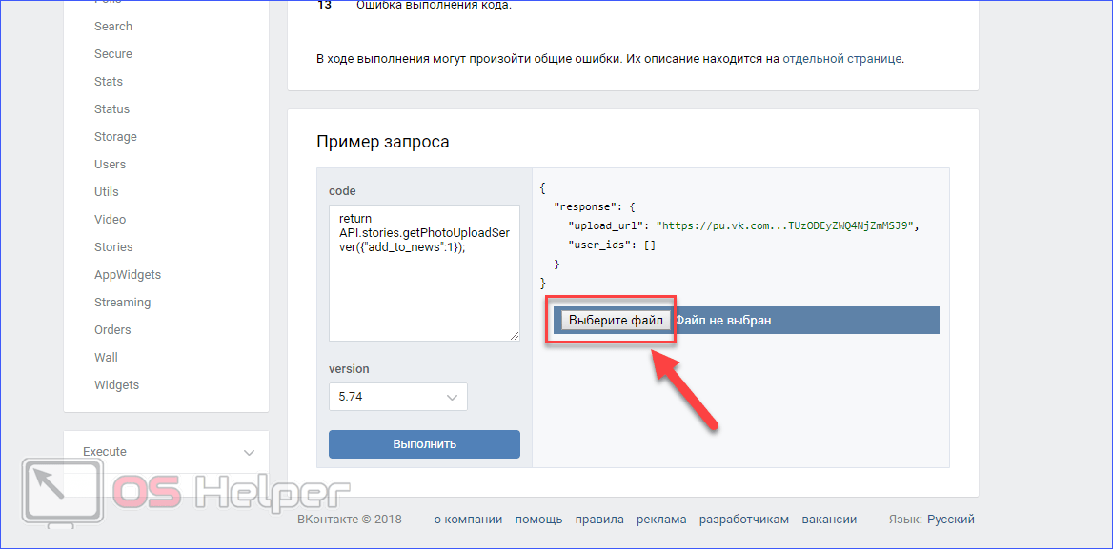Click inside the code text area
This screenshot has width=1113, height=549.
(x=424, y=285)
